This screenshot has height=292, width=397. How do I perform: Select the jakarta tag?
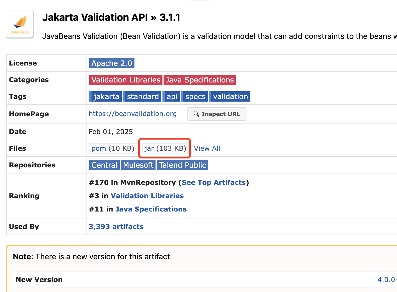pyautogui.click(x=105, y=97)
